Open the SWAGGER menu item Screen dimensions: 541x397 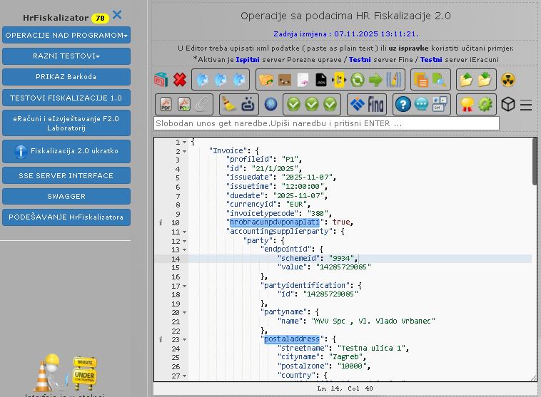(x=66, y=196)
